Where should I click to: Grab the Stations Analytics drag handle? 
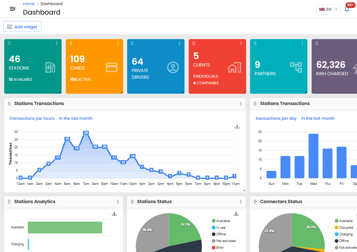tap(9, 202)
